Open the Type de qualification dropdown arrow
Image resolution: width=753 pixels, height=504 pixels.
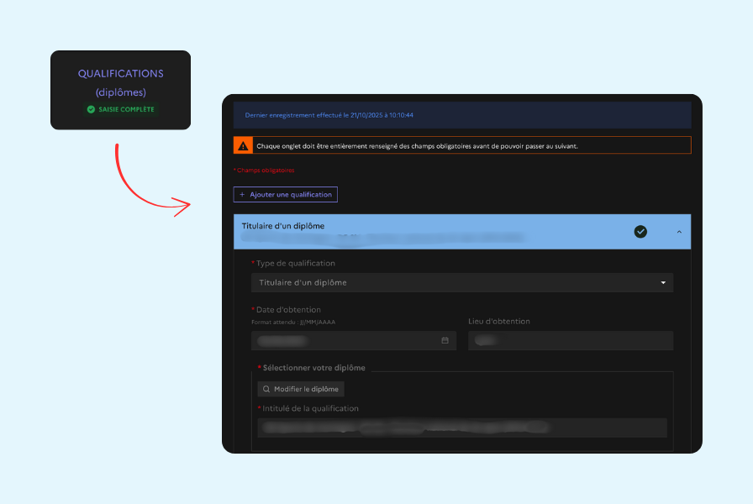coord(663,283)
